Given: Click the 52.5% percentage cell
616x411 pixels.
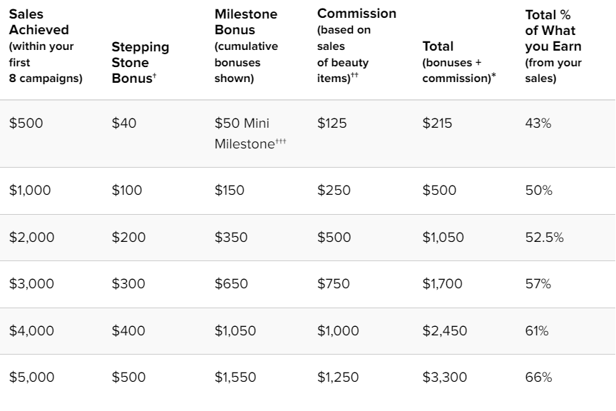Looking at the screenshot, I should [x=544, y=238].
